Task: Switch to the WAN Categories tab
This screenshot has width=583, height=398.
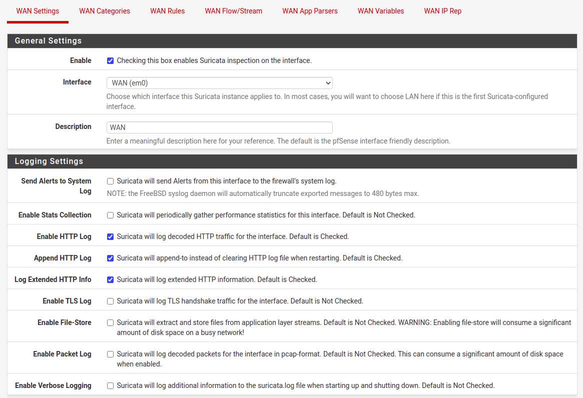Action: pyautogui.click(x=105, y=11)
